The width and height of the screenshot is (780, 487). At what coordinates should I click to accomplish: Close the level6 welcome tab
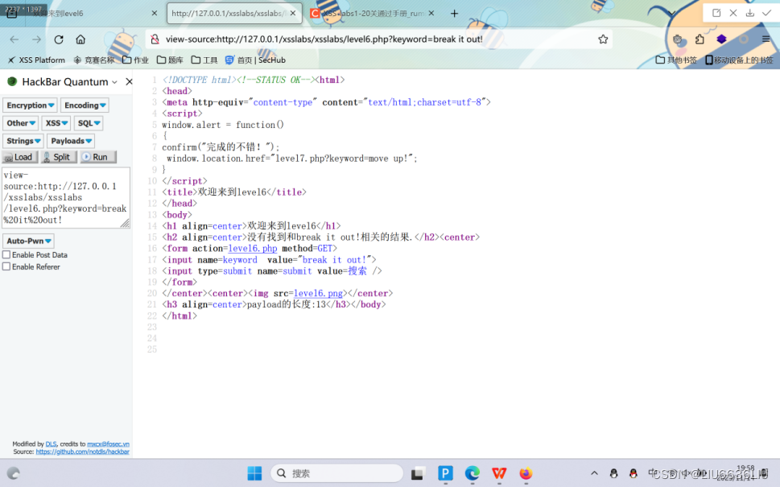155,14
